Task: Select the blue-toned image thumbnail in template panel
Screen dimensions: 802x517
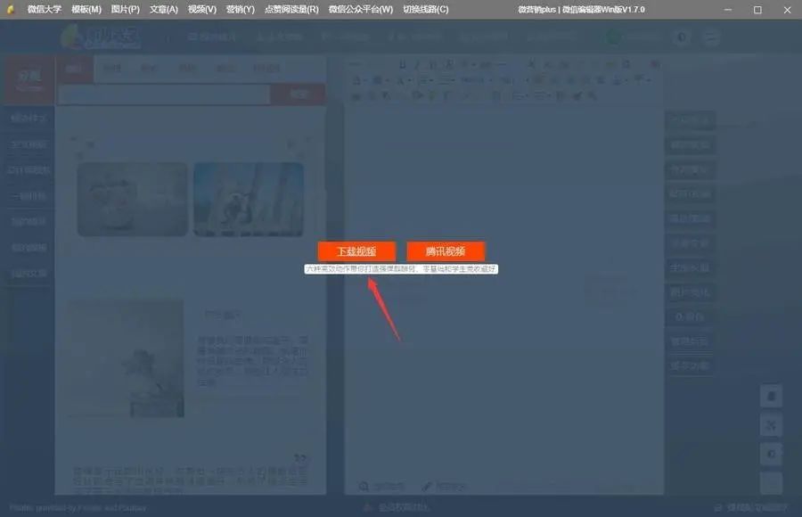Action: 249,199
